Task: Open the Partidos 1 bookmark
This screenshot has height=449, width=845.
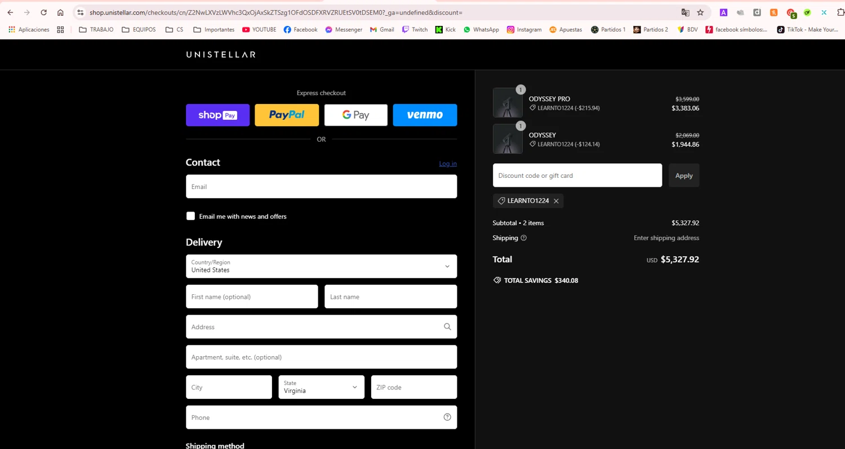Action: tap(608, 29)
